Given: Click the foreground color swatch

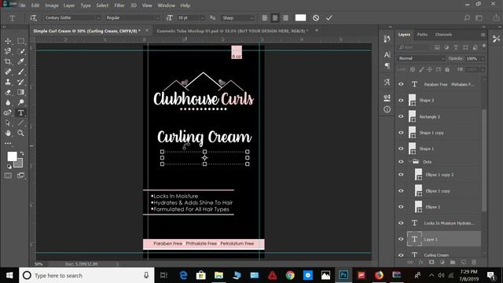Looking at the screenshot, I should point(12,156).
